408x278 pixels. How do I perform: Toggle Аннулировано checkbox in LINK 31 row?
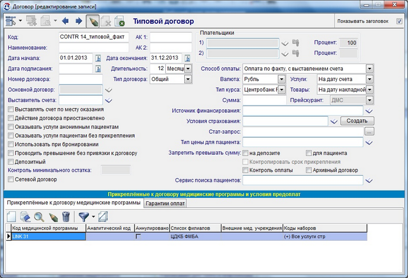tap(138, 236)
